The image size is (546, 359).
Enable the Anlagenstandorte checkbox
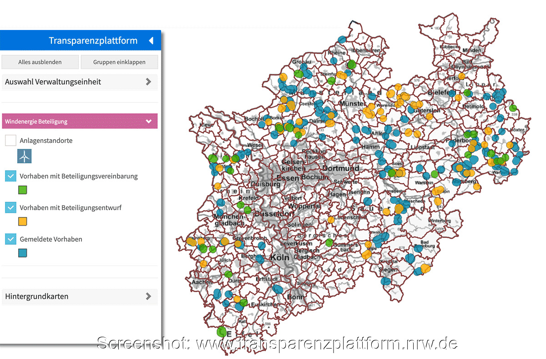point(10,140)
